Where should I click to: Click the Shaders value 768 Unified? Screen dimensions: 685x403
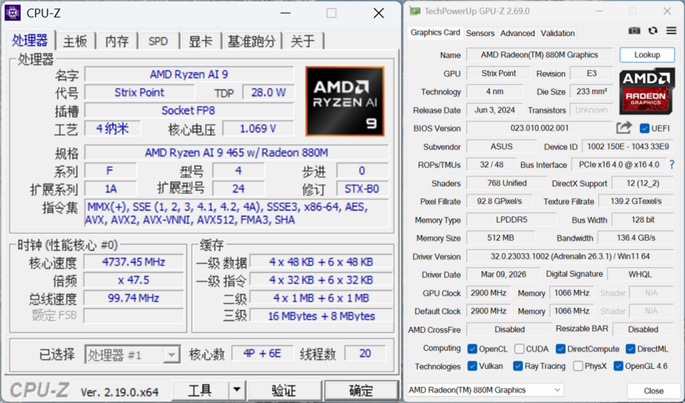click(x=507, y=183)
